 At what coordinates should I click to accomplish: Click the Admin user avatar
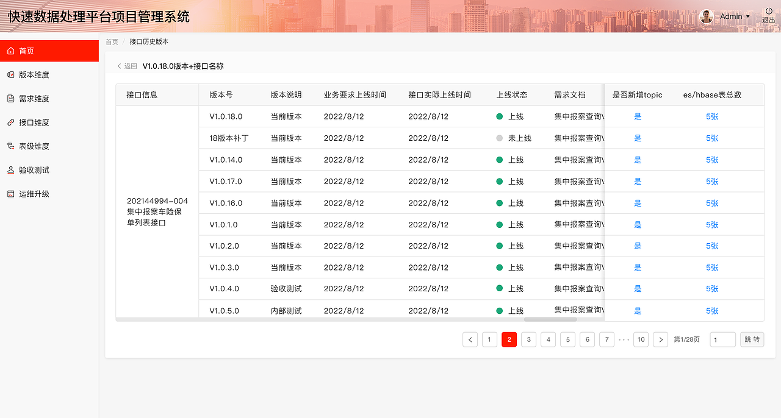pos(707,16)
